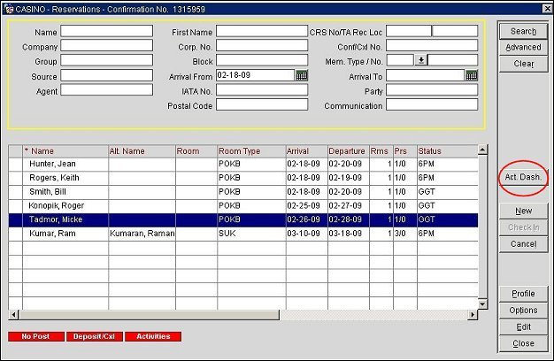Cancel the selected reservation
554x361 pixels.
pyautogui.click(x=523, y=244)
